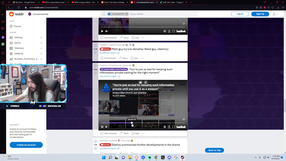Open 345 Comments on moistcr1tikal post
Screen dimensions: 286x161
click(x=109, y=133)
